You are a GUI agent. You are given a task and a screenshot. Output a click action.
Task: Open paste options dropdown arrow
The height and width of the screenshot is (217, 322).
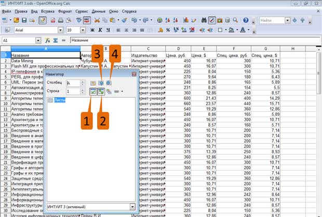tap(118, 20)
